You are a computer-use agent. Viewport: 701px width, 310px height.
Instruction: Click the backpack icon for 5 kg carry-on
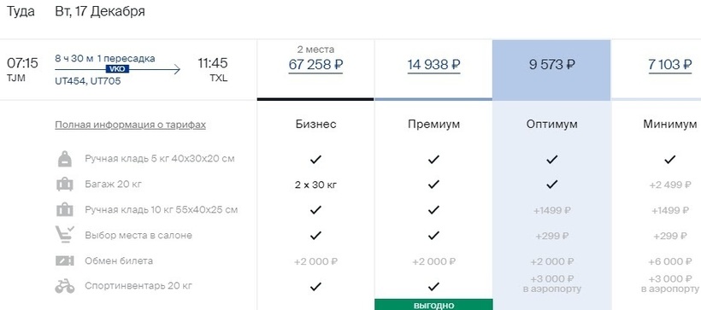pos(65,159)
